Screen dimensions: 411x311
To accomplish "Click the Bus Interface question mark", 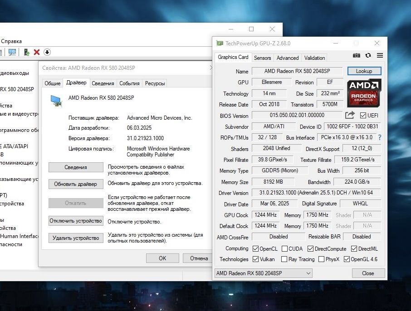I will 380,137.
